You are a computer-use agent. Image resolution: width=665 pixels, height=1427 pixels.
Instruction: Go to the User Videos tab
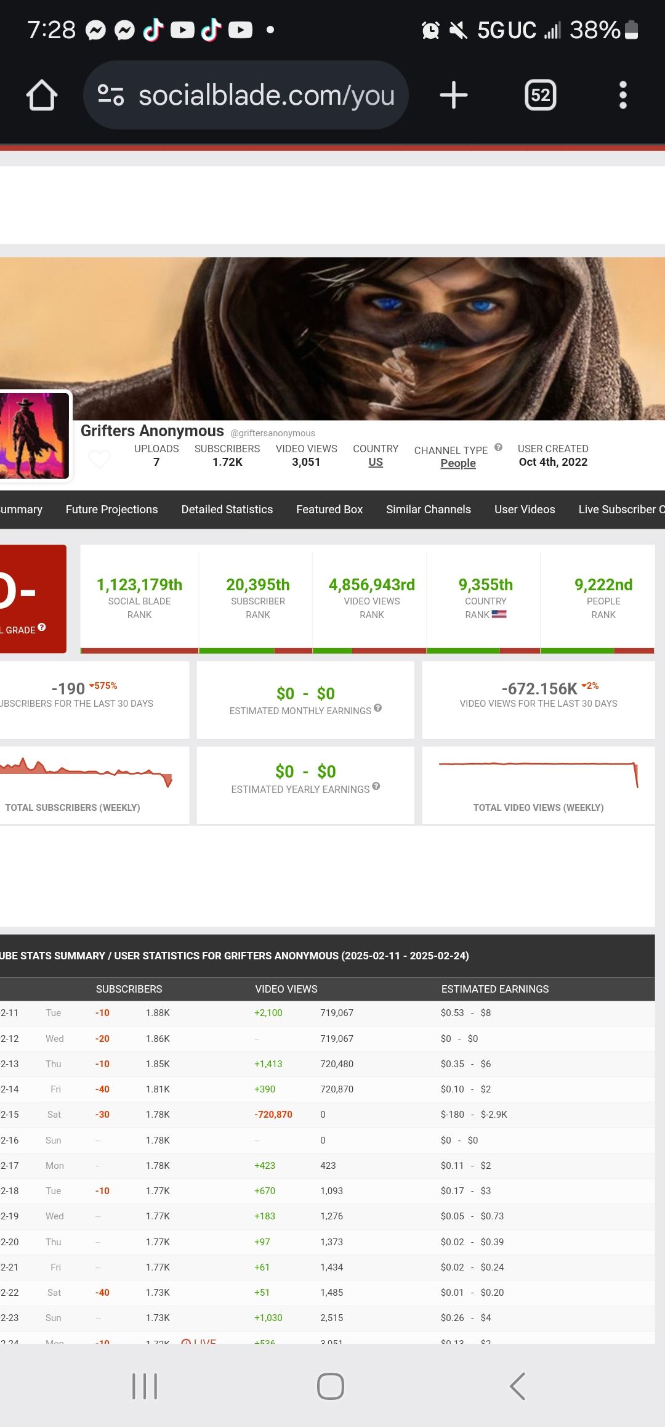(525, 510)
